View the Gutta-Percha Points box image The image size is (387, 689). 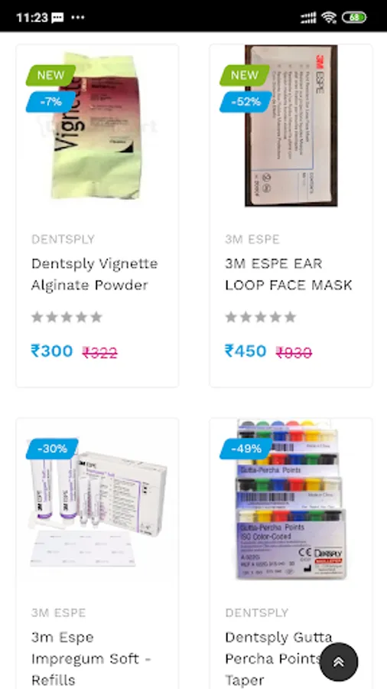291,499
